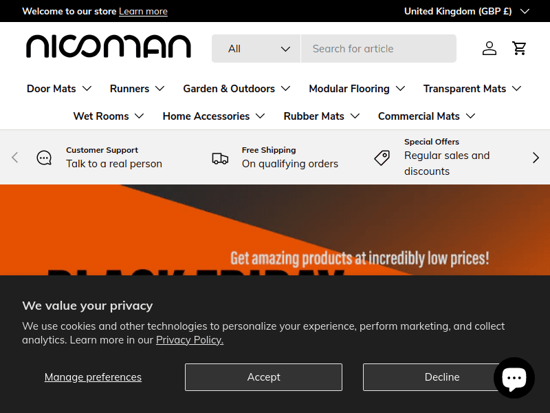Screen dimensions: 550x413
Task: Click the Learn more link
Action: (x=143, y=11)
